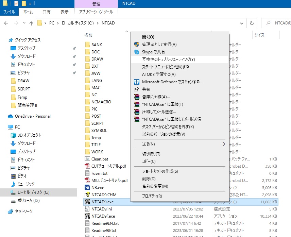Screen dimensions: 291x237
Task: Click the properties checkmark icon in title bar
Action: coord(16,3)
